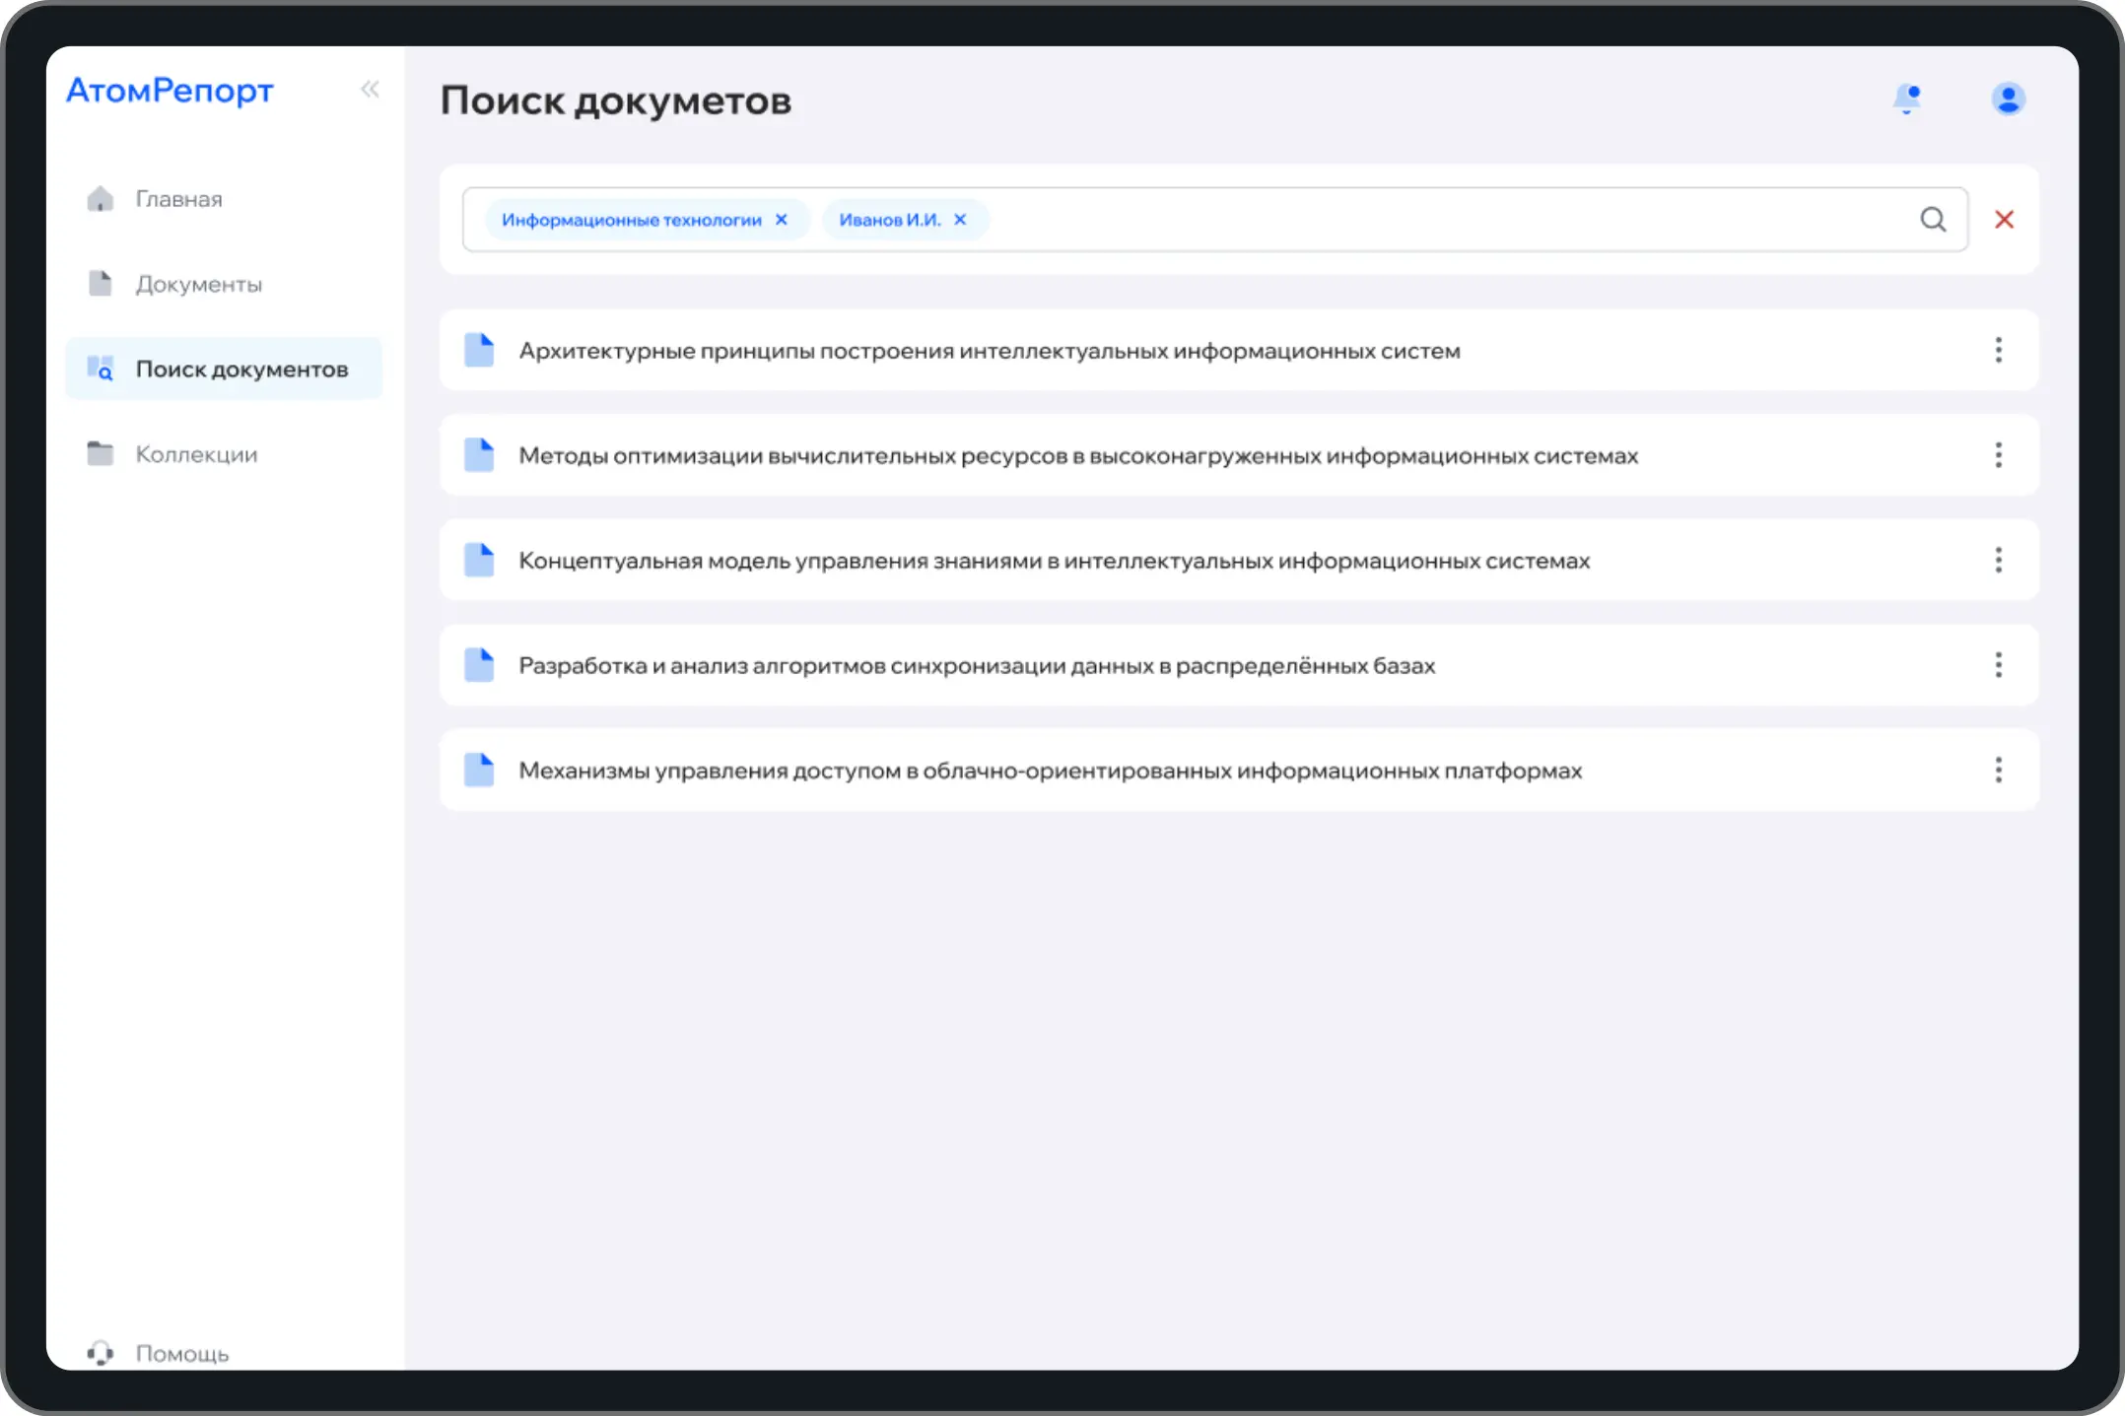2125x1416 pixels.
Task: Collapse the sidebar with double-chevron icon
Action: [370, 90]
